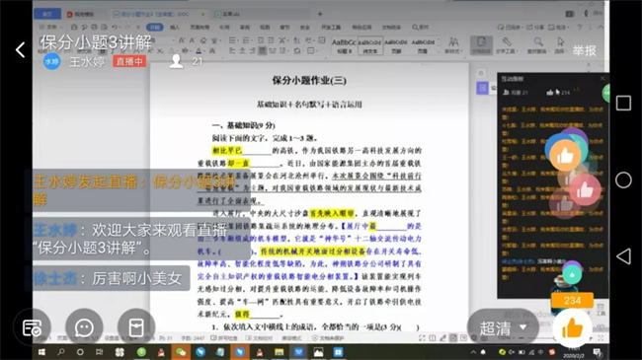This screenshot has width=642, height=360.
Task: Open the 新样式 dropdown
Action: 453,45
